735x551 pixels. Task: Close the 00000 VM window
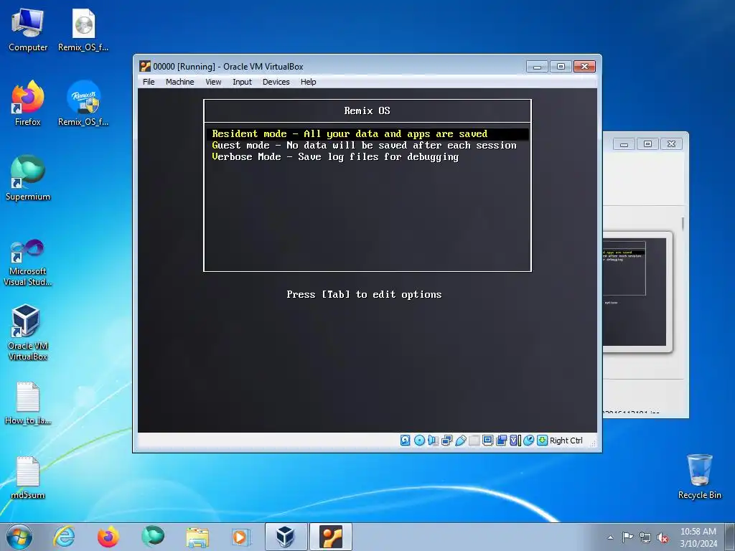[x=584, y=67]
